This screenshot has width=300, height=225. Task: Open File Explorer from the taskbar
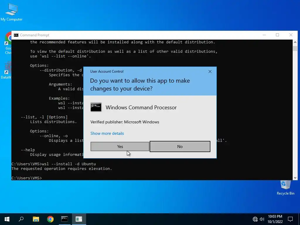[36, 219]
